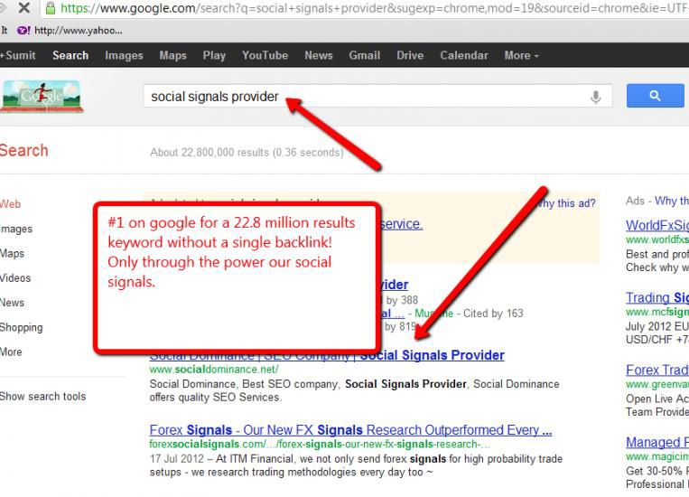Click the blue magnifier search button

(655, 96)
